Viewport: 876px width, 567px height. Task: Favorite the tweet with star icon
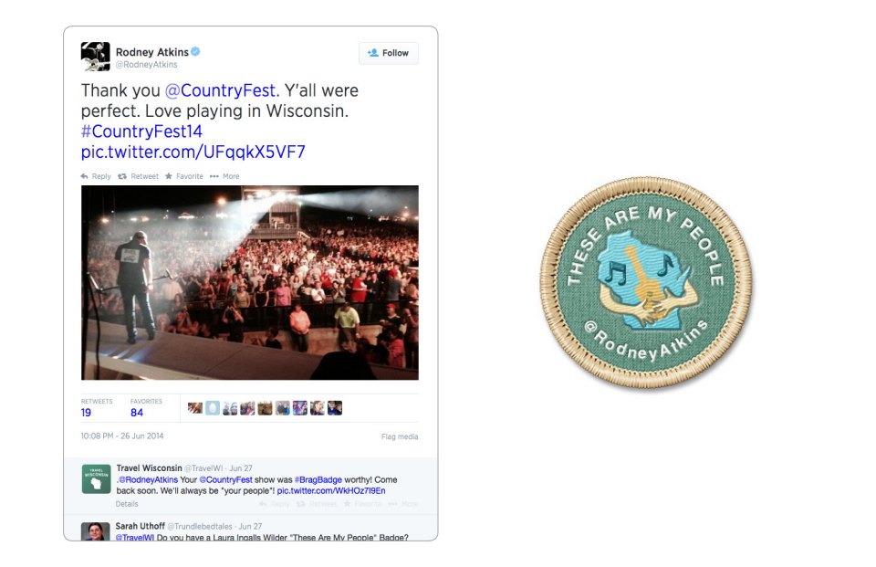click(184, 176)
